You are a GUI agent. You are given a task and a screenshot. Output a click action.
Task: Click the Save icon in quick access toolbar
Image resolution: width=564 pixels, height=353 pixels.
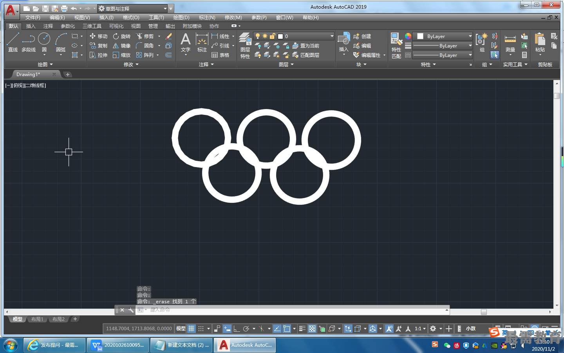(45, 8)
